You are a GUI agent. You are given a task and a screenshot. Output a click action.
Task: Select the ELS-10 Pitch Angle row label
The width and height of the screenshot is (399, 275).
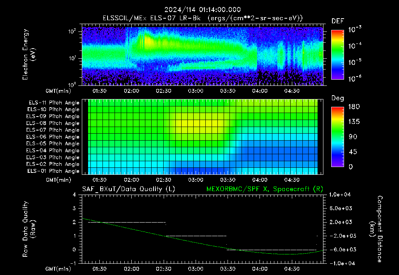[53, 110]
